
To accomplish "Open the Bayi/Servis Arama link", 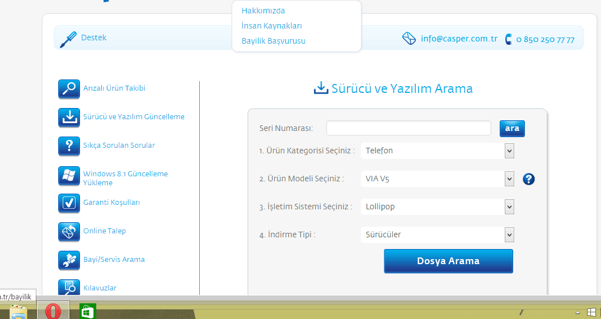I will (x=114, y=260).
